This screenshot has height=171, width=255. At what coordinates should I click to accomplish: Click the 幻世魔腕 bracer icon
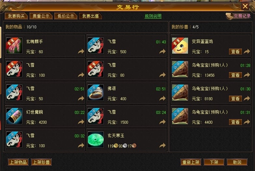pyautogui.click(x=14, y=116)
